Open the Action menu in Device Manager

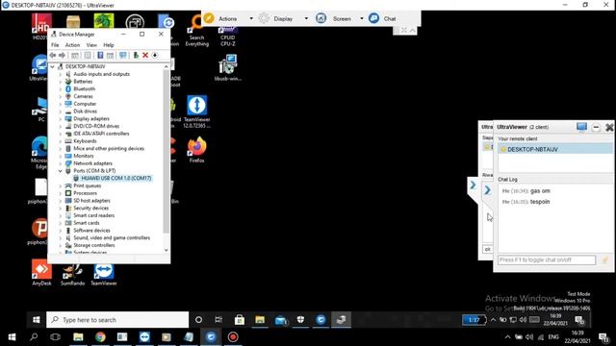pyautogui.click(x=72, y=45)
